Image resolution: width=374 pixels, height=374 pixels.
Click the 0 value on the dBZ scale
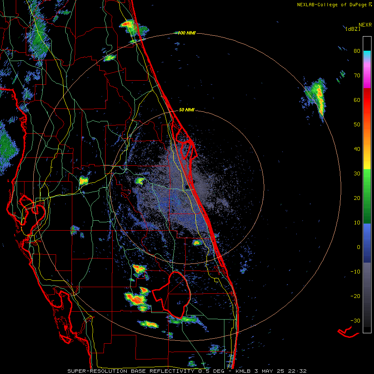coord(359,247)
